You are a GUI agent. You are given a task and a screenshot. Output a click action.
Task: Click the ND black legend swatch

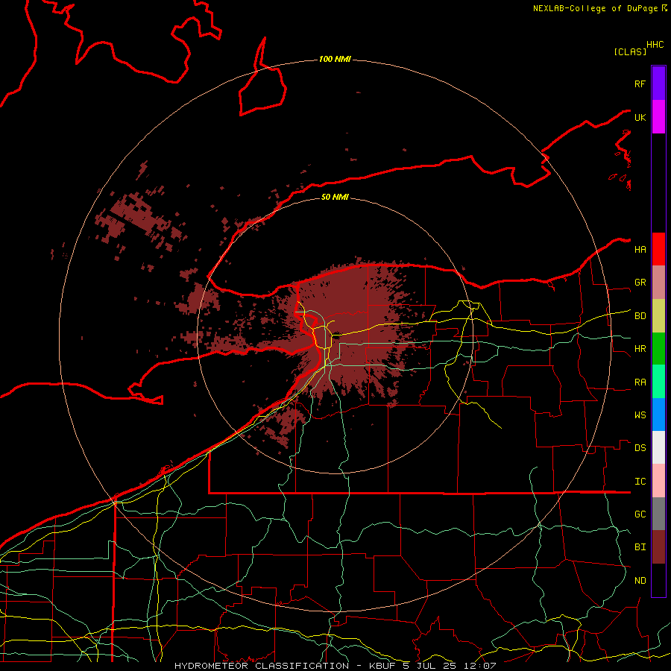click(x=658, y=580)
